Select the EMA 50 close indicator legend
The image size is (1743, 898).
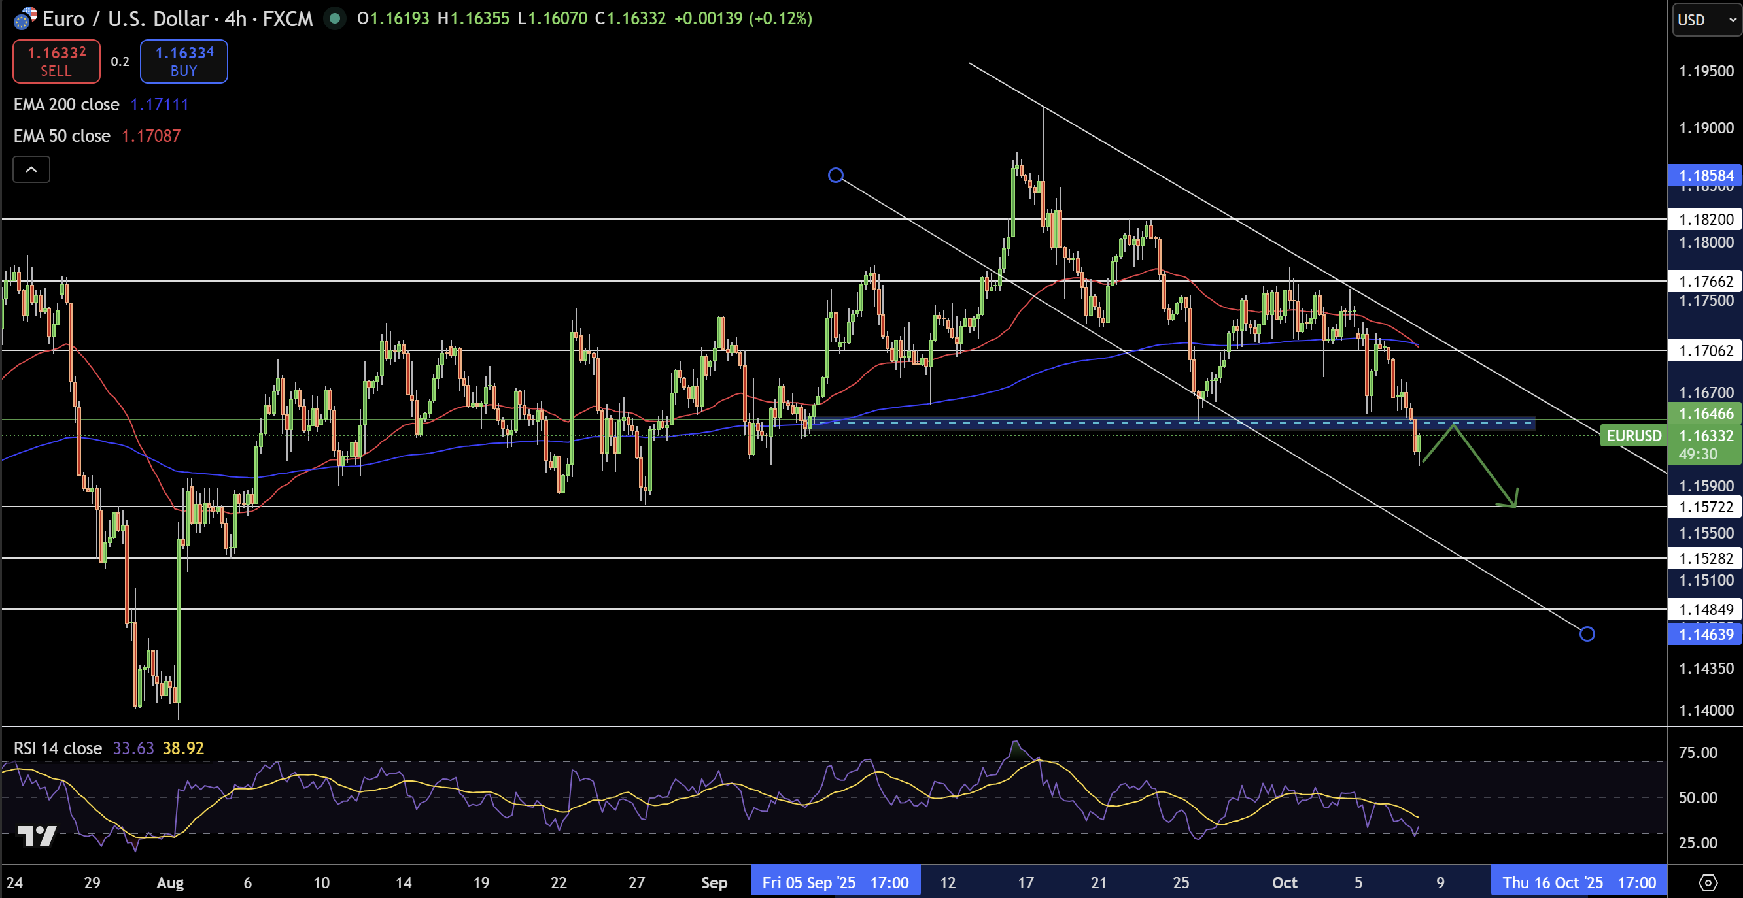[61, 136]
